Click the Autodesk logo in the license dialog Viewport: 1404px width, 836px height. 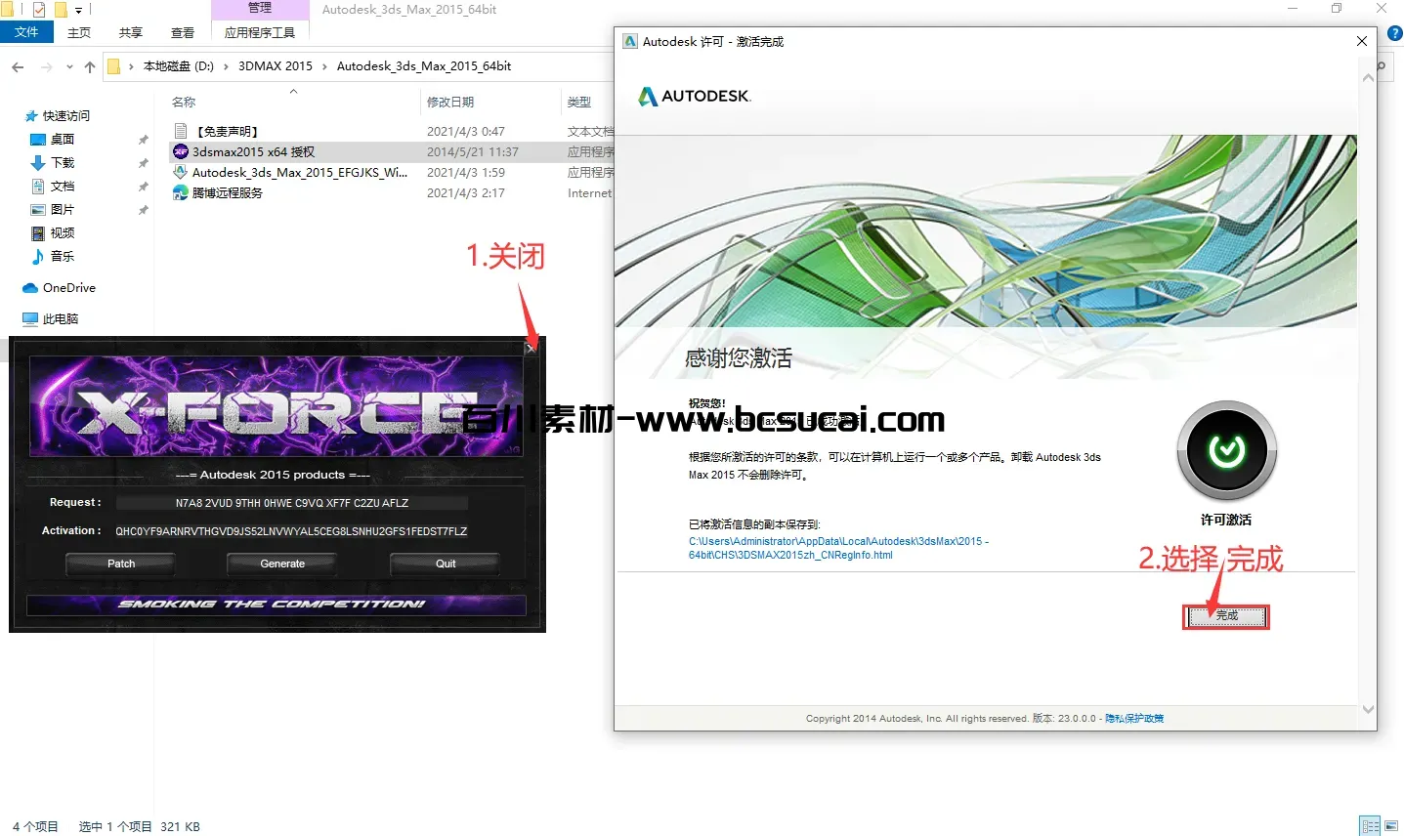click(695, 96)
